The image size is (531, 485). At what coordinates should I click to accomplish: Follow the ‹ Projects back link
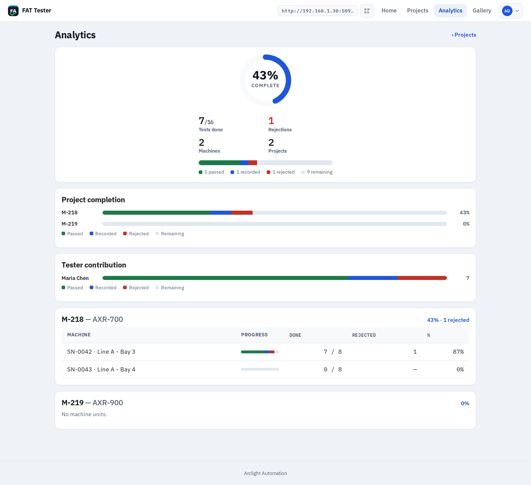point(464,35)
